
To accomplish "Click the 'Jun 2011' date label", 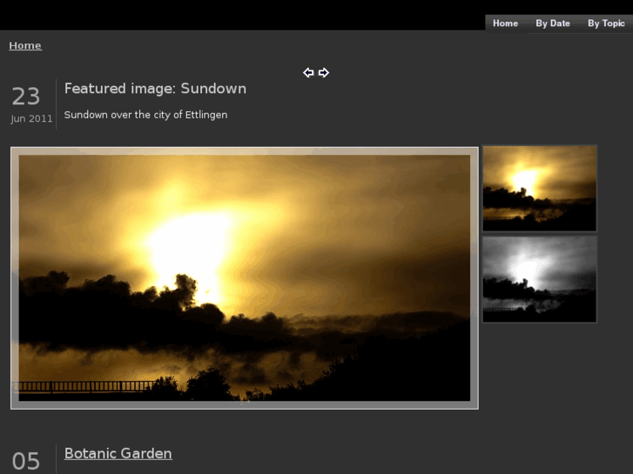I will tap(31, 119).
